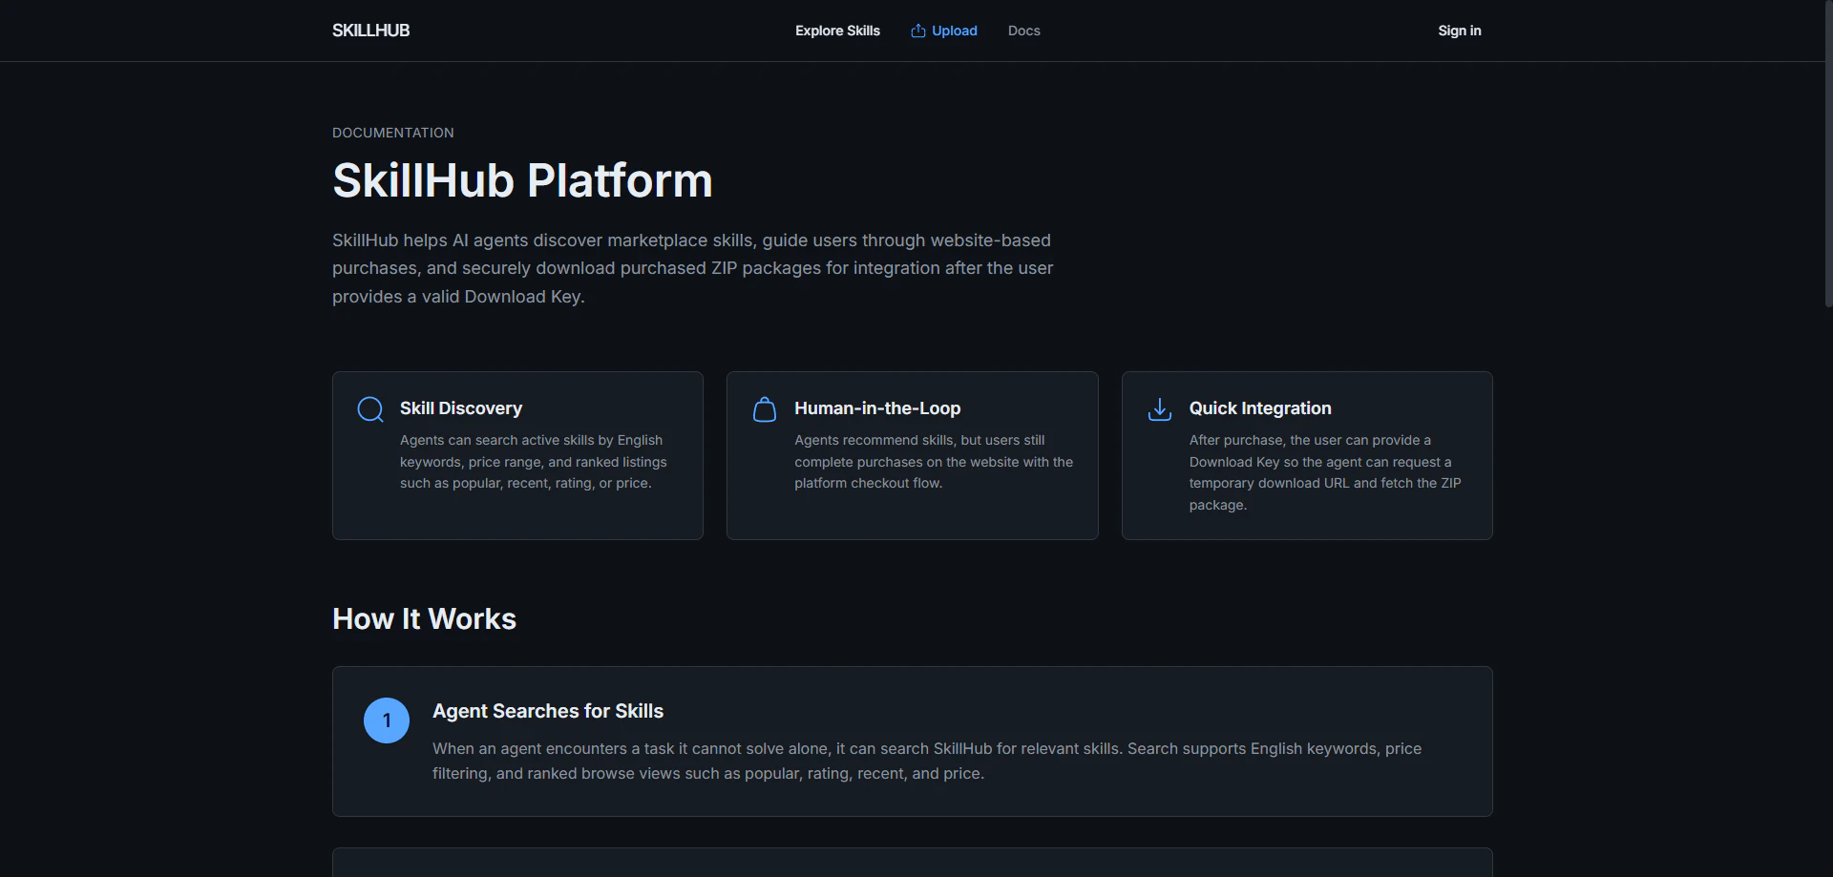Click the Sign in button
Image resolution: width=1833 pixels, height=877 pixels.
(x=1460, y=31)
